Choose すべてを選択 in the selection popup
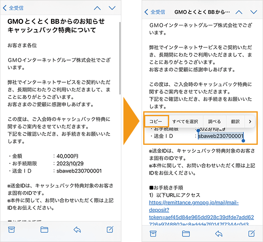 tap(185, 121)
